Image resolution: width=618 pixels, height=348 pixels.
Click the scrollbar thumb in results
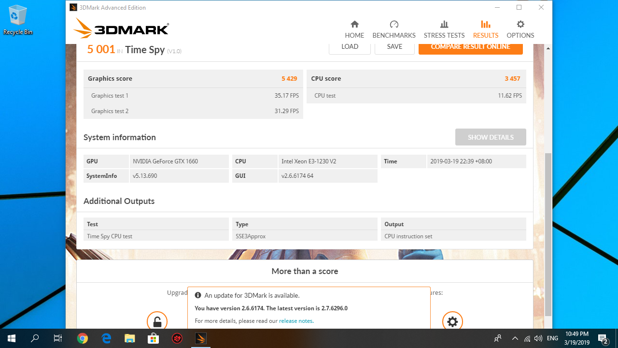coord(548,234)
